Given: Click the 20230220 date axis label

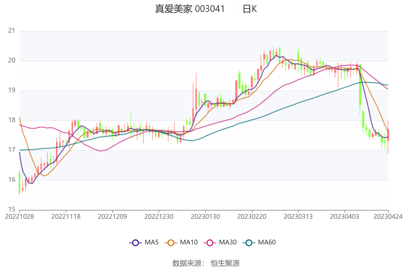Looking at the screenshot, I should click(252, 217).
